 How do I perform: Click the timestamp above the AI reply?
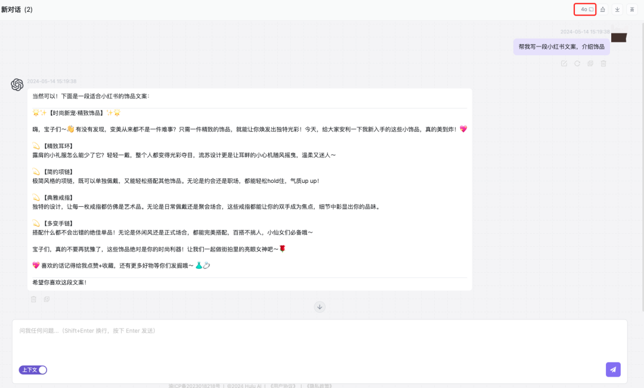[52, 81]
